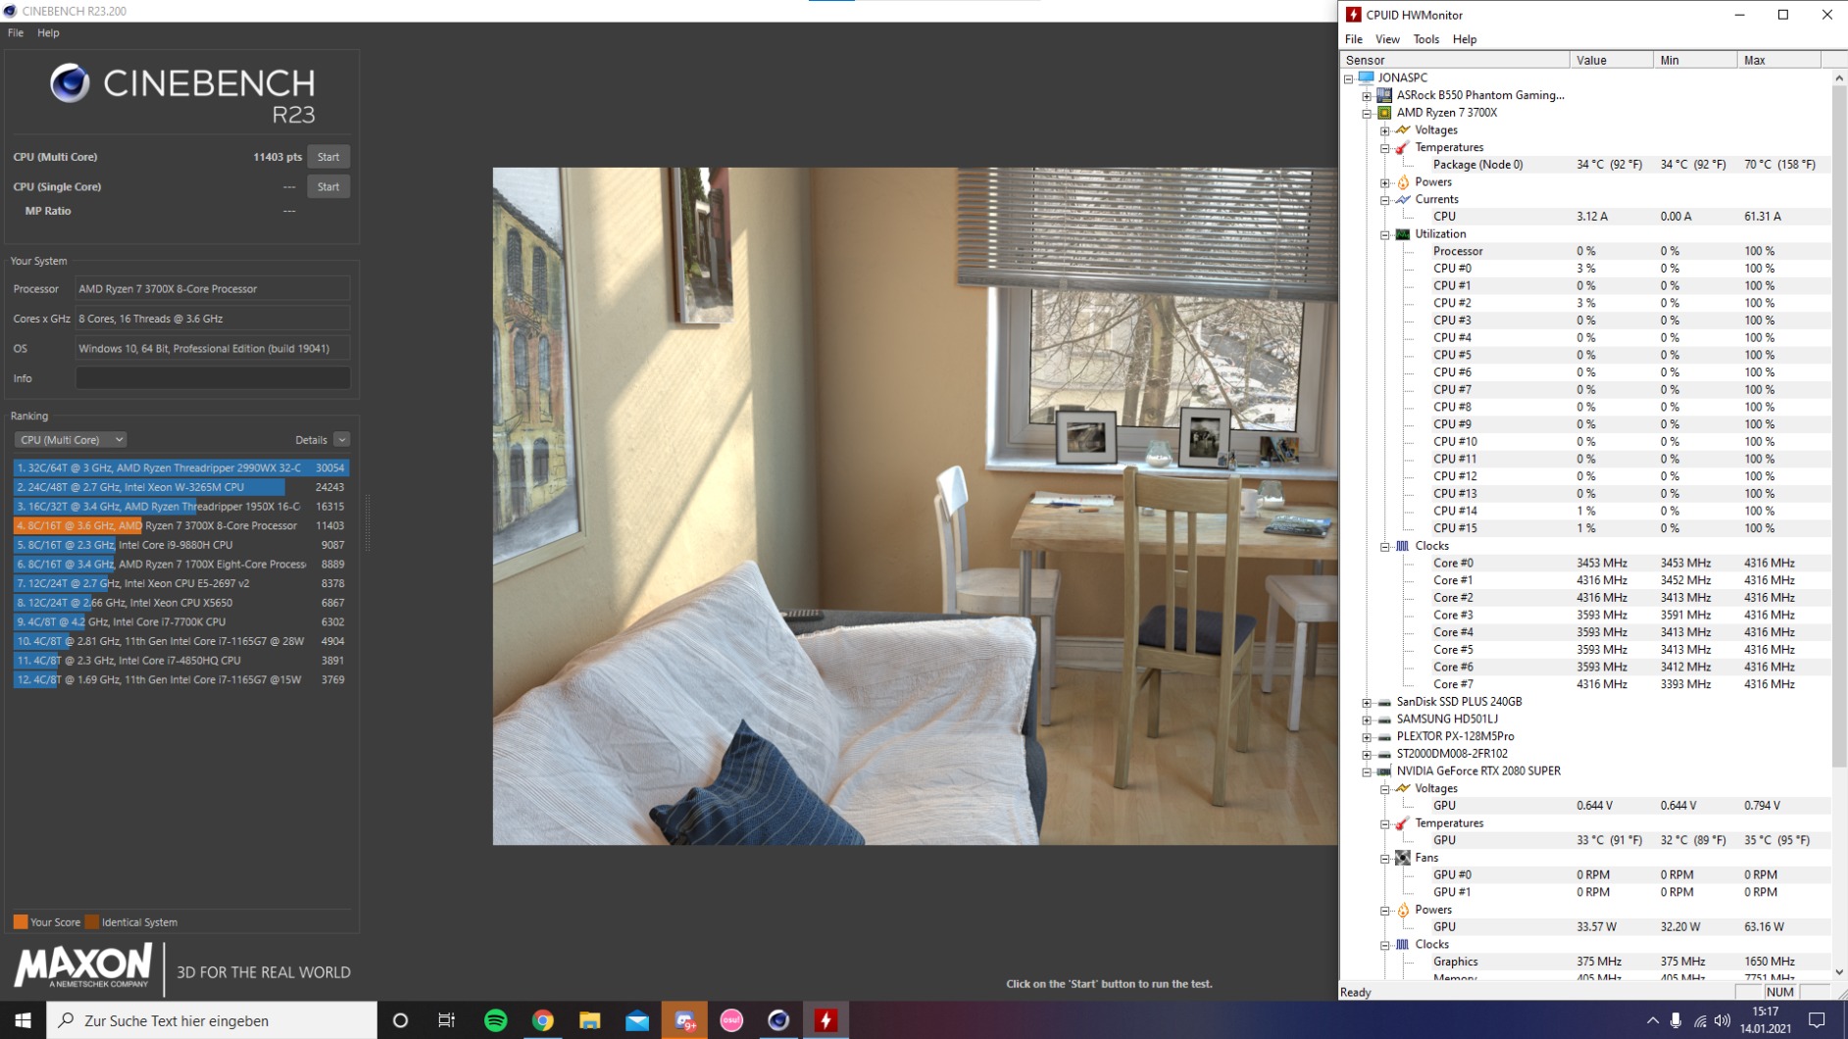Open taskbar app with 9+ badge

[x=684, y=1020]
